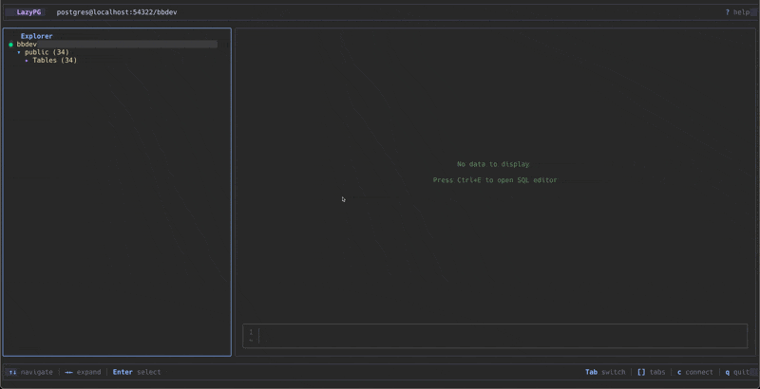Click the navigate hint label

[37, 372]
